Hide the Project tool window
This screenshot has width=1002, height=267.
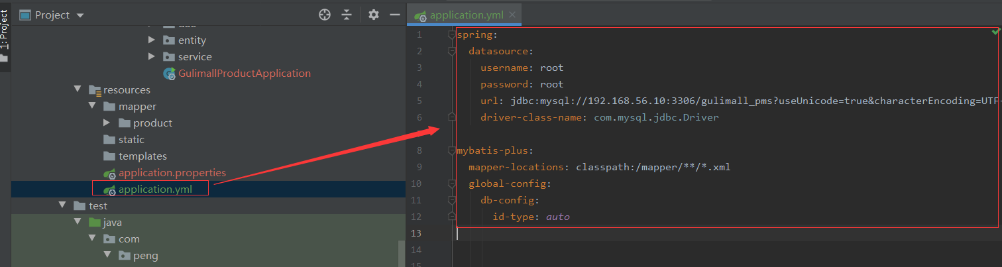pyautogui.click(x=395, y=15)
